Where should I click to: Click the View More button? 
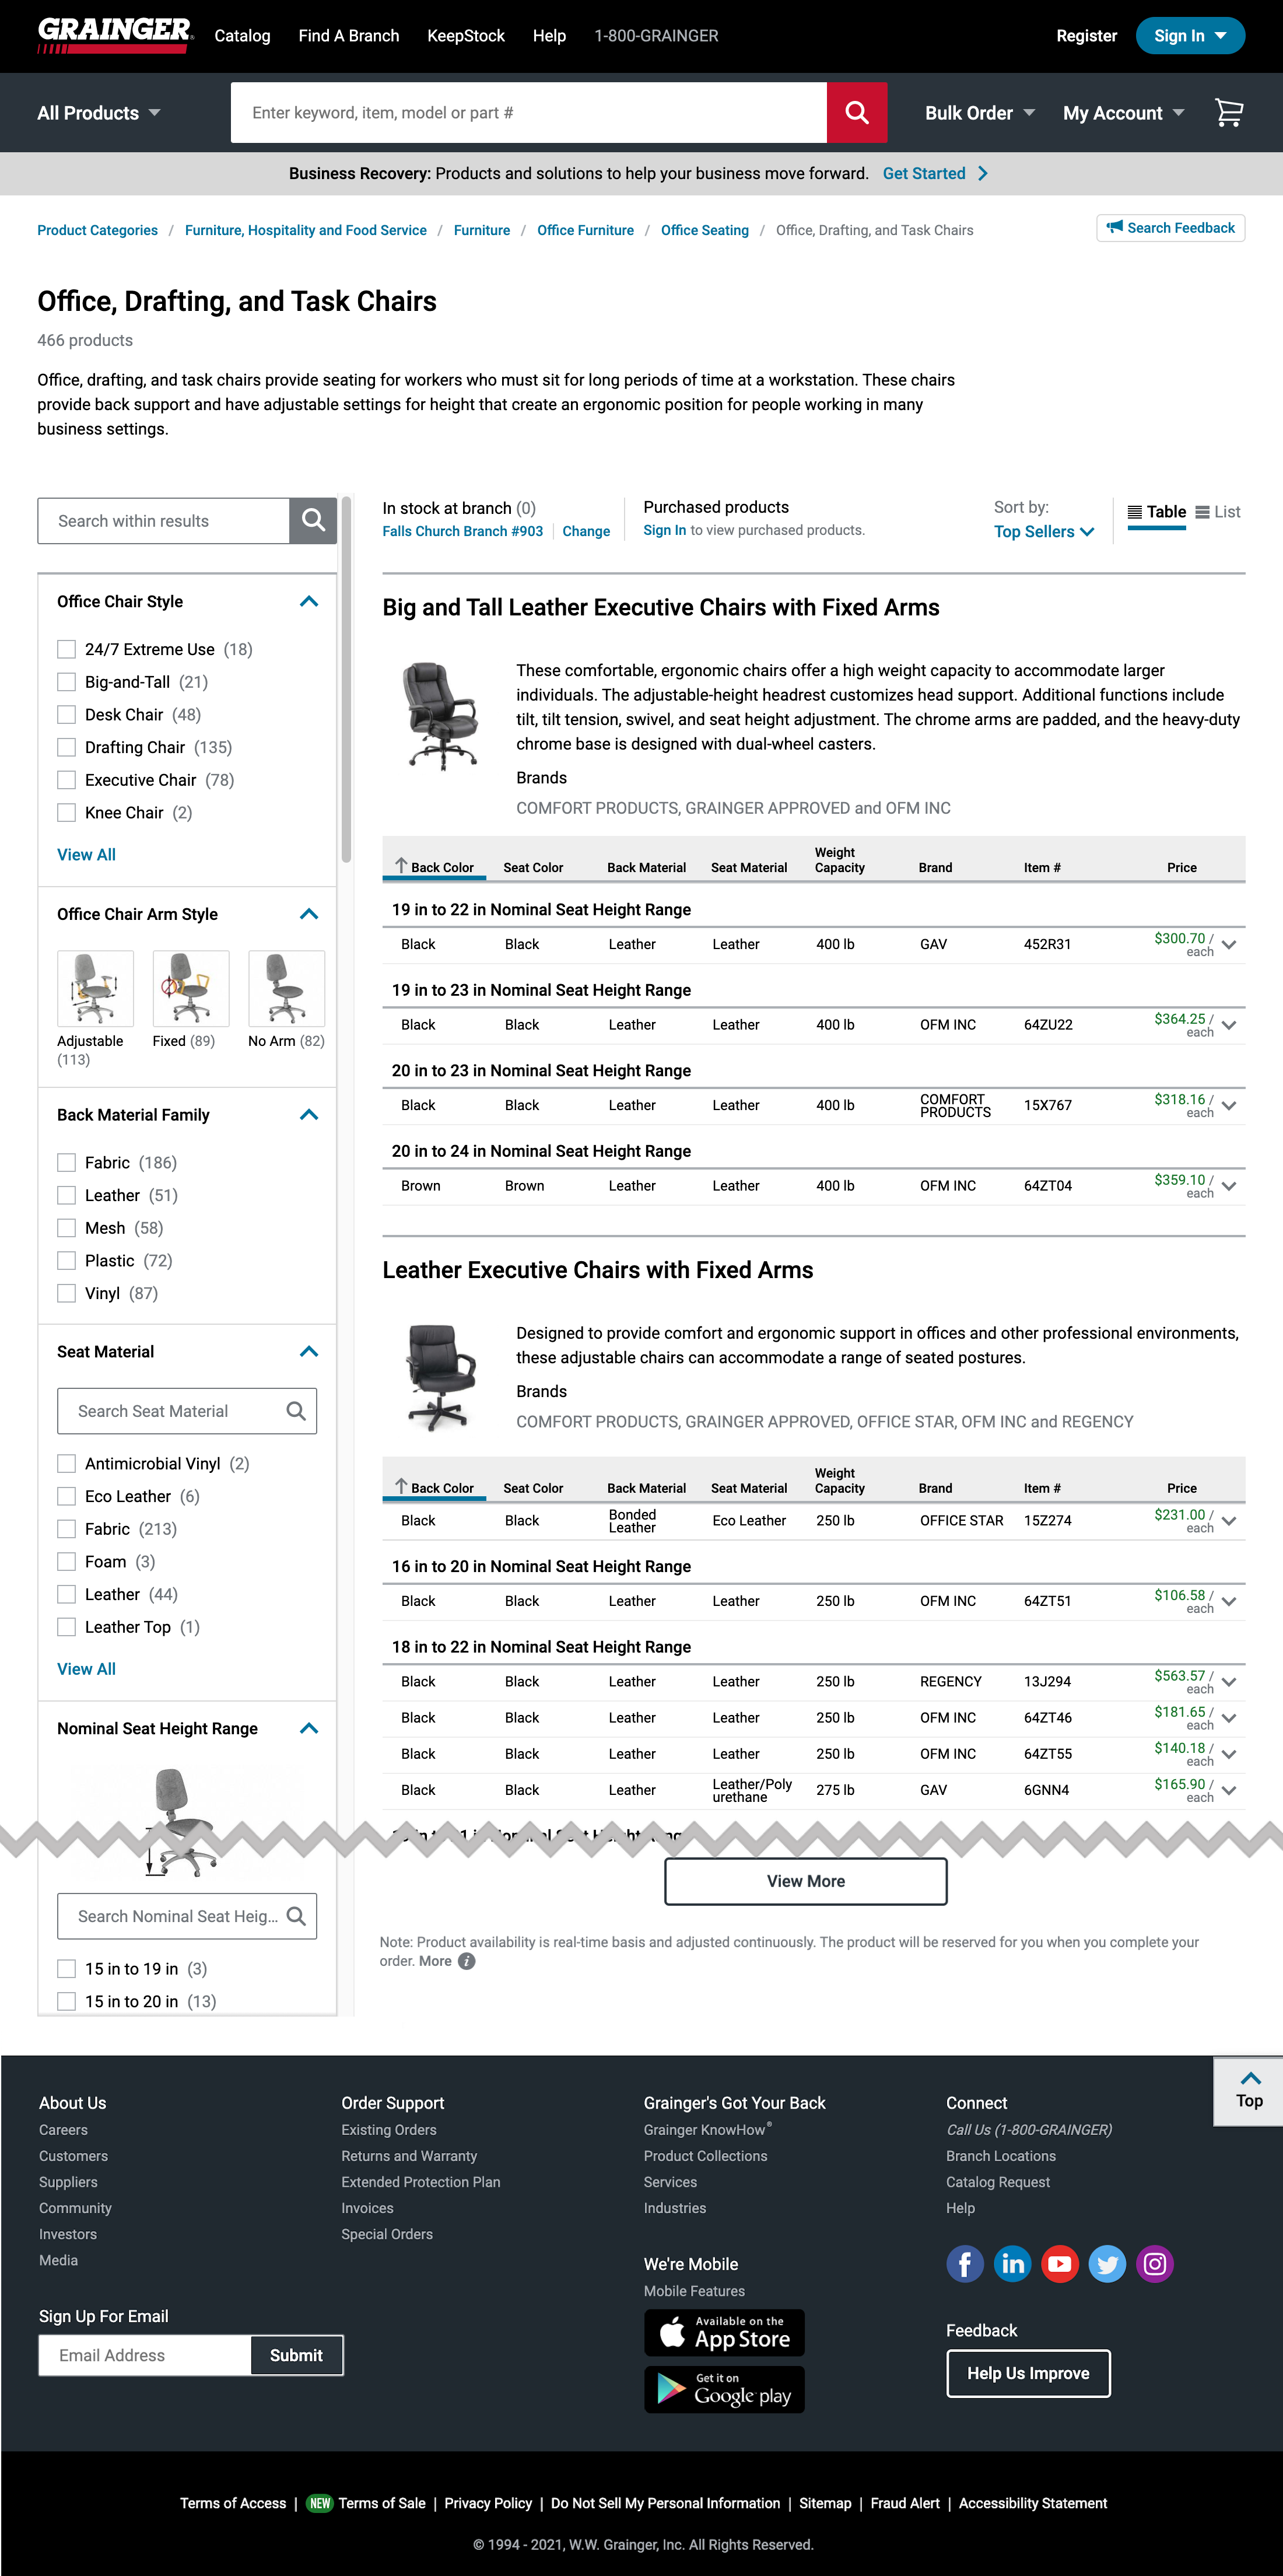click(805, 1880)
